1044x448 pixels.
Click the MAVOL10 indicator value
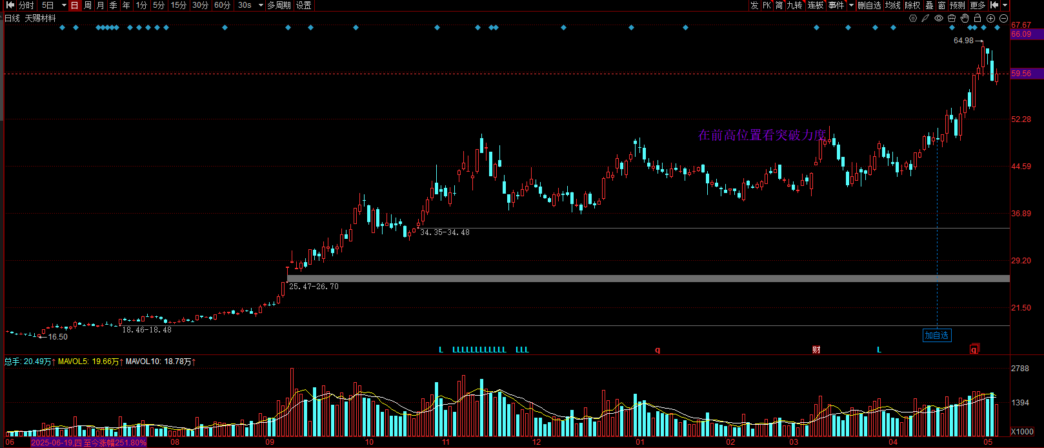[161, 361]
